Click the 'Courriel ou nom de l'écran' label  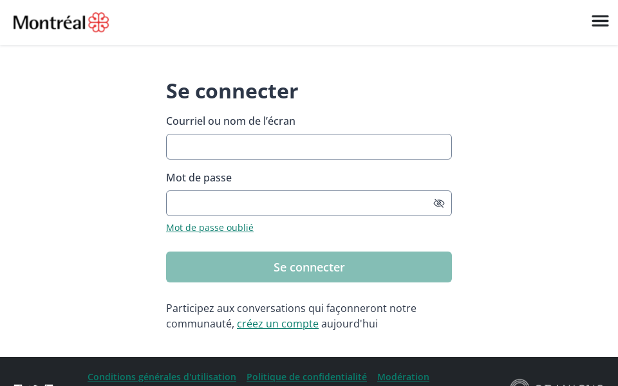coord(230,121)
